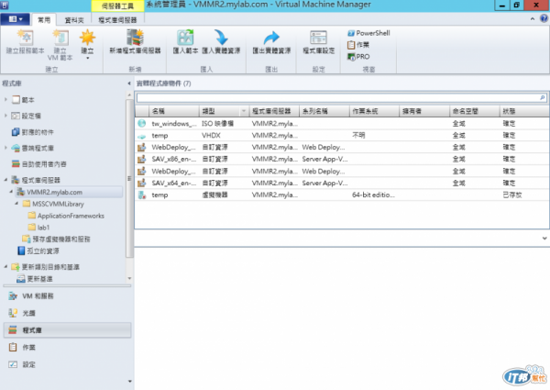Screen dimensions: 550x390
Task: Collapse the 更新類別目錄和基準 node
Action: (5, 267)
